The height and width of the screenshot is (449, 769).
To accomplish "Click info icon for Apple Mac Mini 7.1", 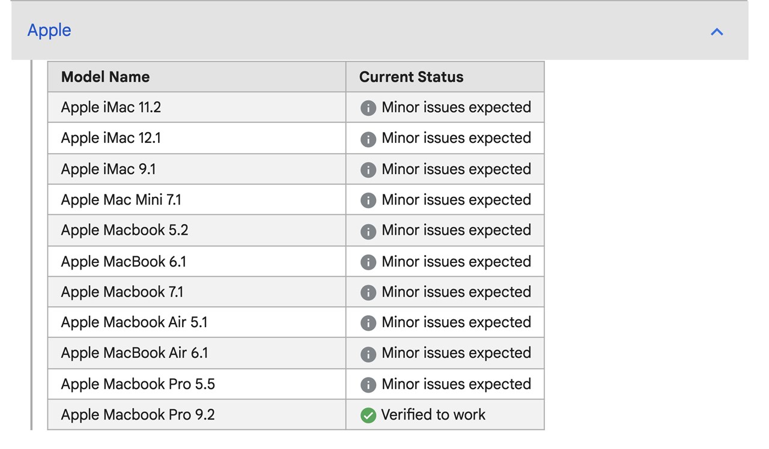I will pyautogui.click(x=368, y=200).
